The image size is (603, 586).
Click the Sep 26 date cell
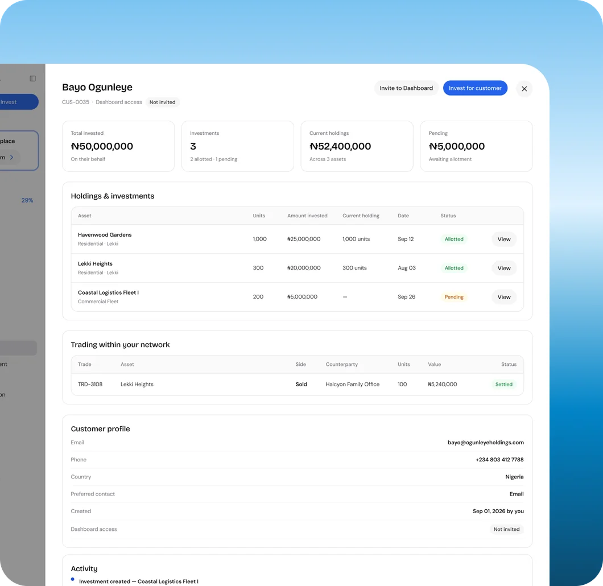click(x=407, y=297)
